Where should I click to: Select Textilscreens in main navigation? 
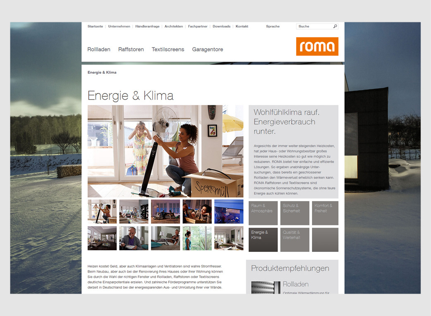[x=168, y=50]
